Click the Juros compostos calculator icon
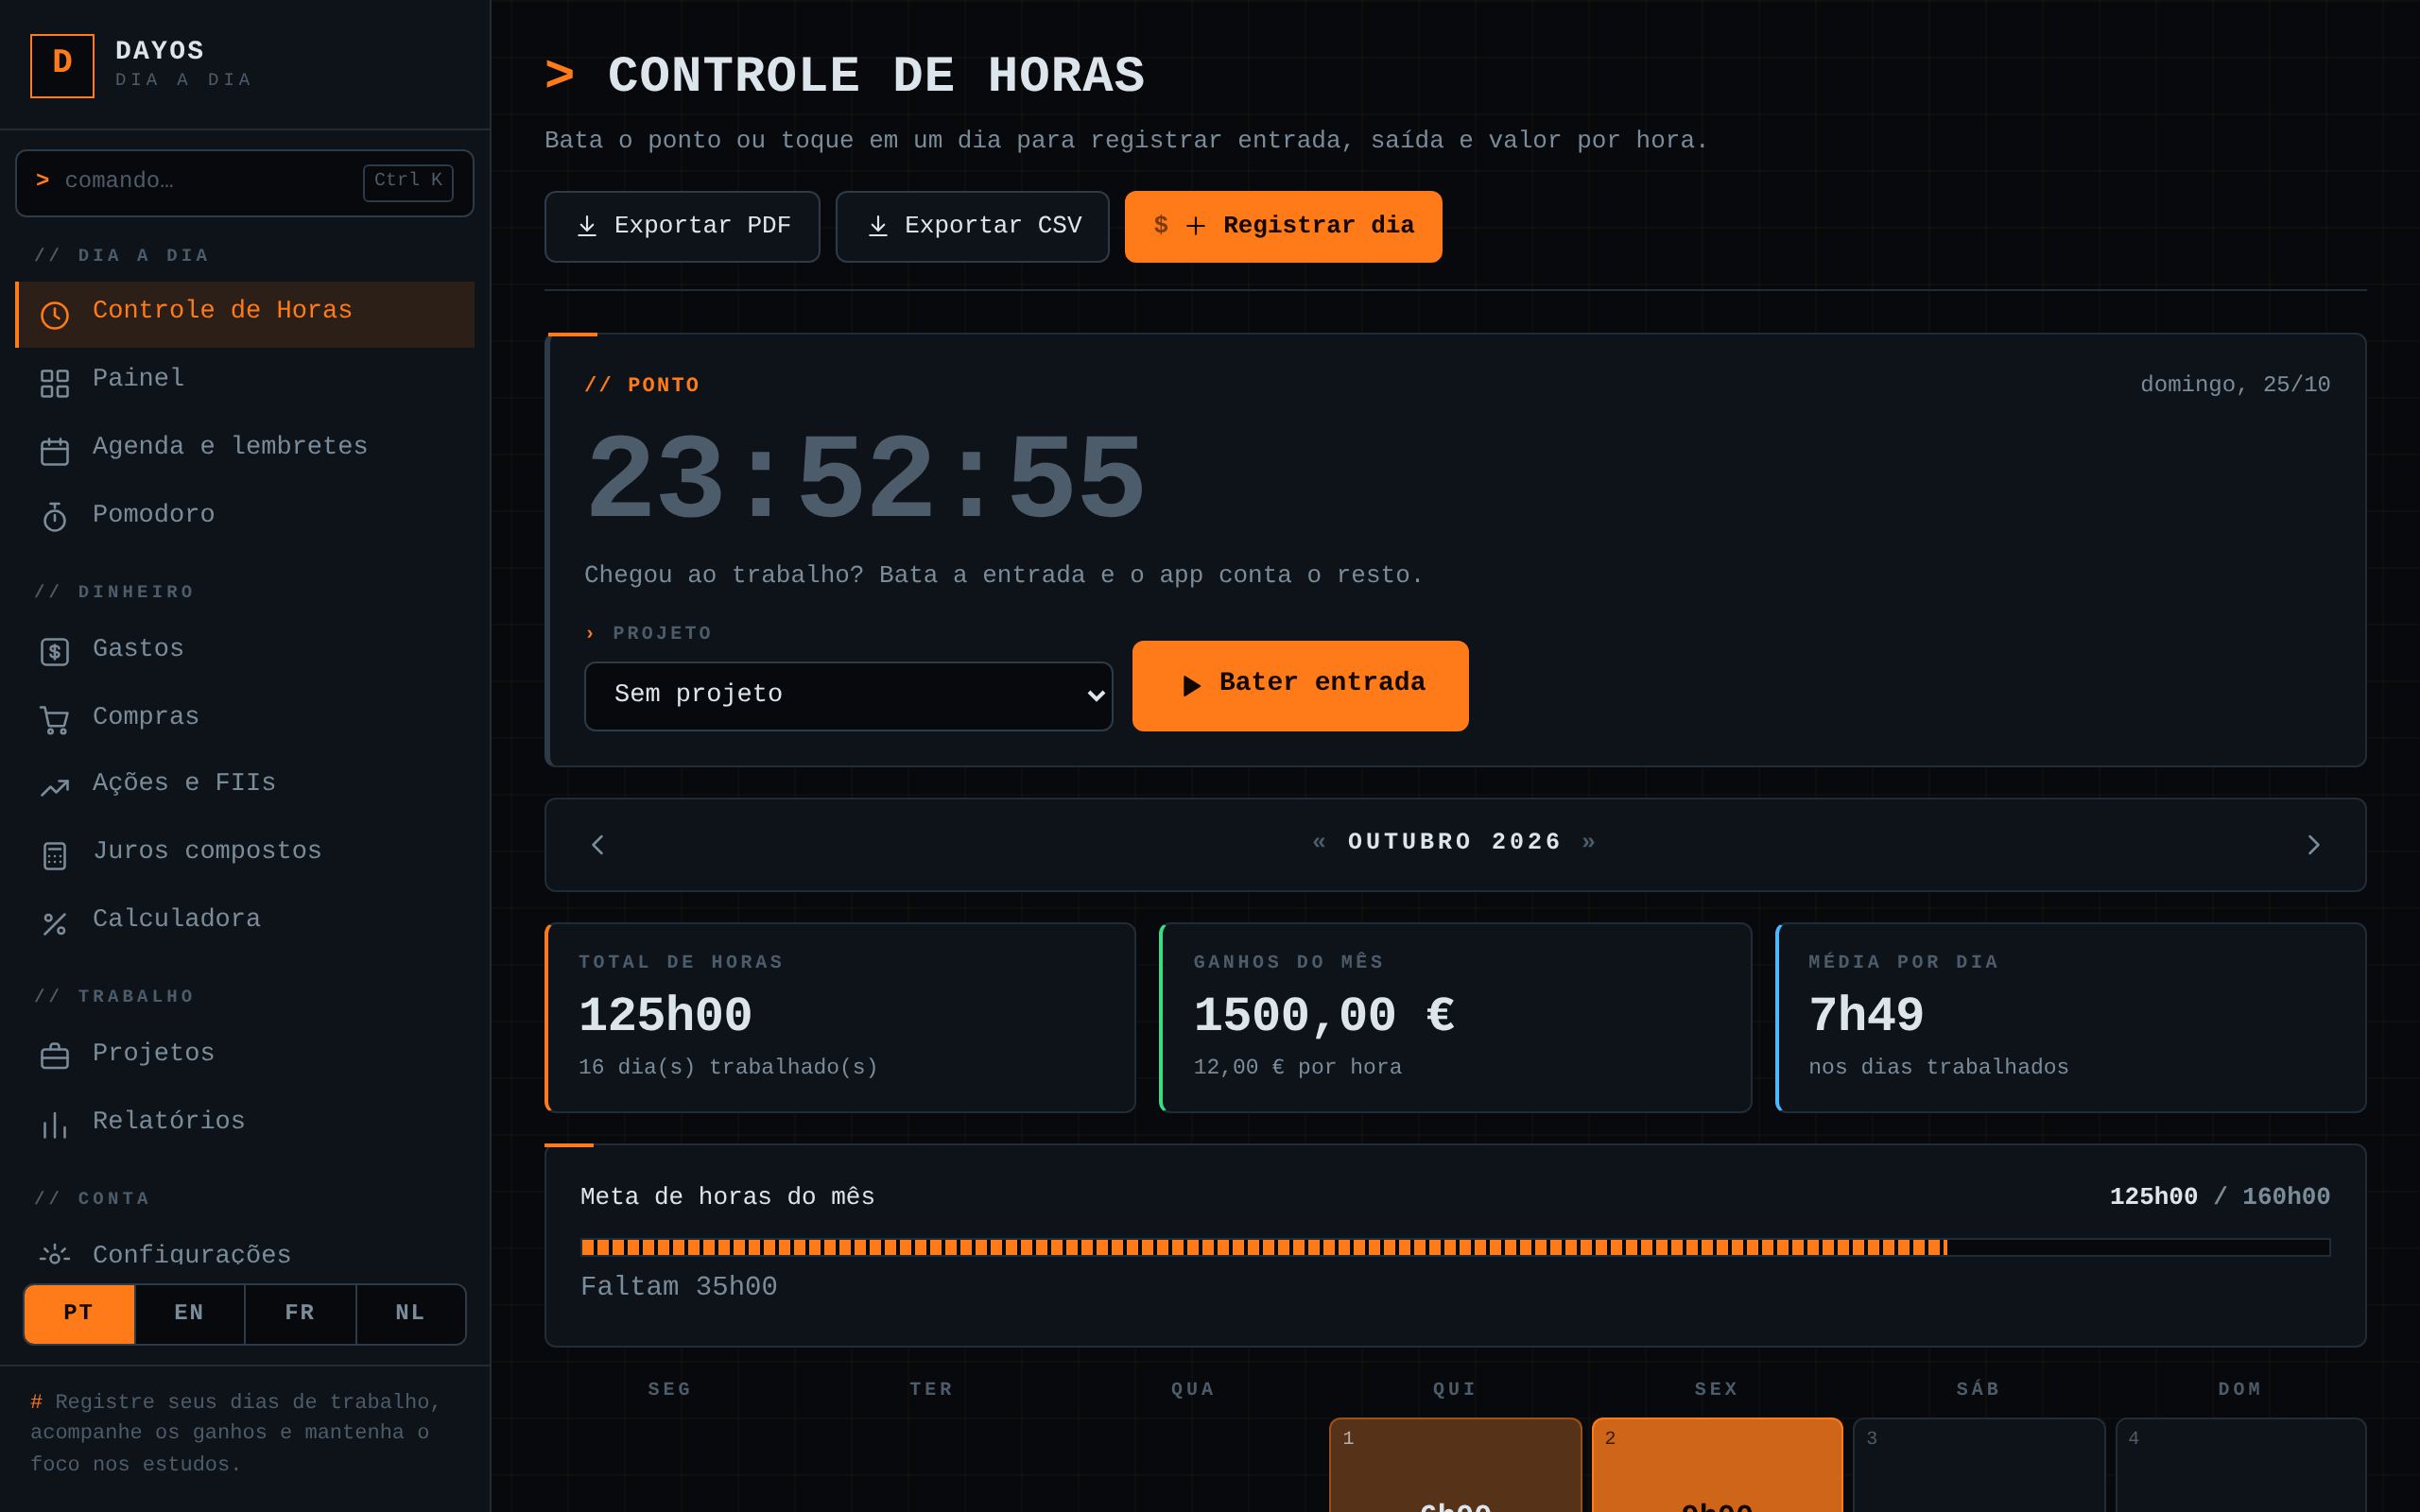 click(x=54, y=856)
